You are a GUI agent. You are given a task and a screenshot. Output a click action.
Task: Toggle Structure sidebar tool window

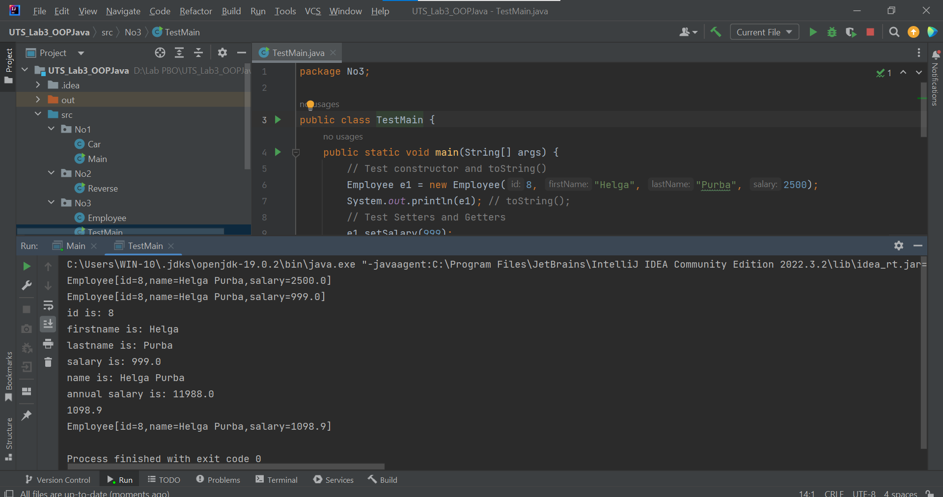(x=8, y=439)
